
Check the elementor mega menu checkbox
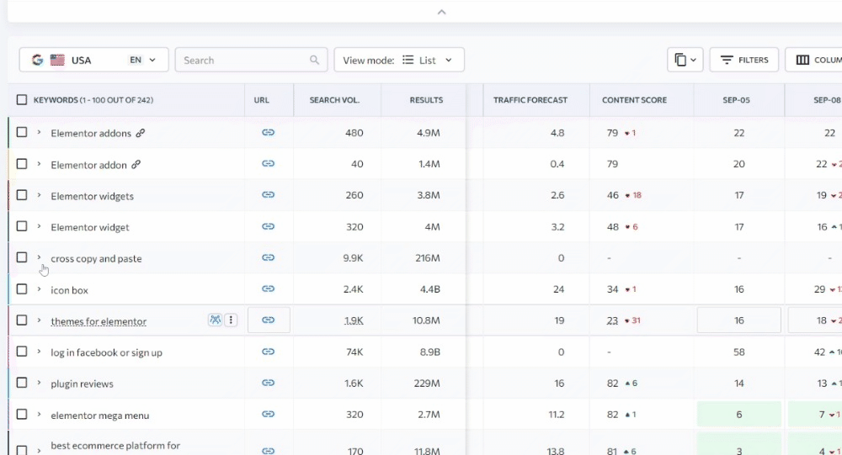point(22,415)
